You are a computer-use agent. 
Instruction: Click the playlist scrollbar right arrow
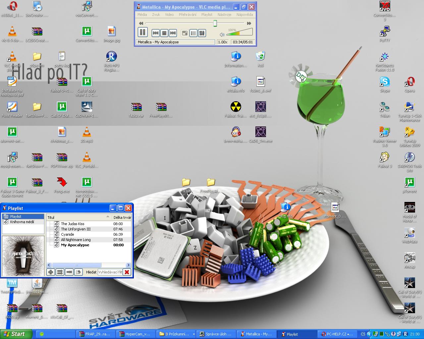pos(129,265)
